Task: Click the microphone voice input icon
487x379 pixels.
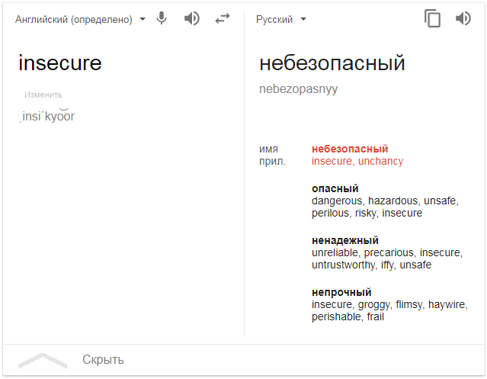Action: click(x=162, y=19)
